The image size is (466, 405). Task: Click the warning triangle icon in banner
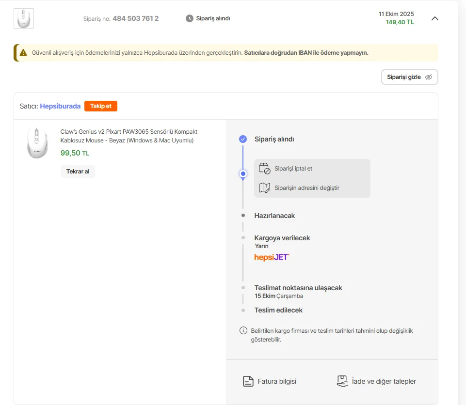click(23, 53)
